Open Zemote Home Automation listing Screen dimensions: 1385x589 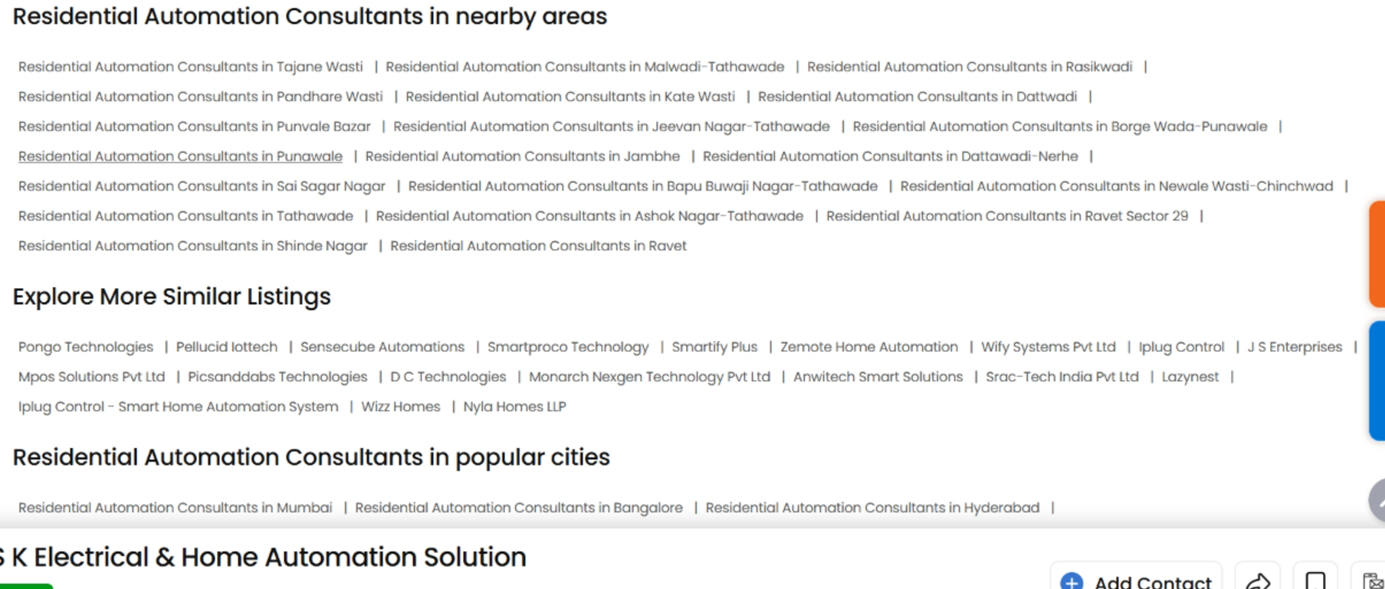(x=869, y=347)
